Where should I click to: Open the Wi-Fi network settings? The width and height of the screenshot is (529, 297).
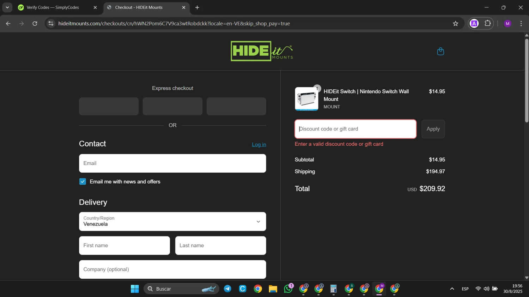click(478, 289)
